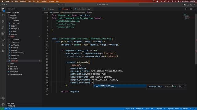Open the Selection menu

pyautogui.click(x=22, y=1)
